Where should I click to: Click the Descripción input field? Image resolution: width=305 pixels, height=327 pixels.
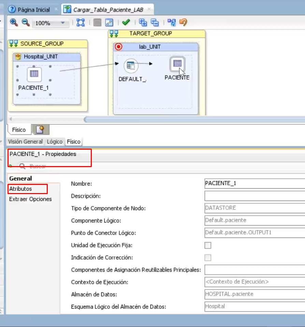click(255, 196)
